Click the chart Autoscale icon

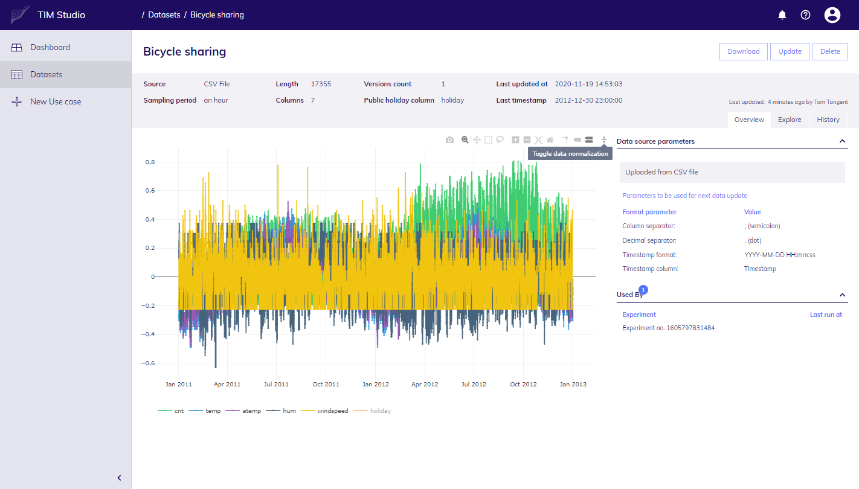(x=538, y=139)
